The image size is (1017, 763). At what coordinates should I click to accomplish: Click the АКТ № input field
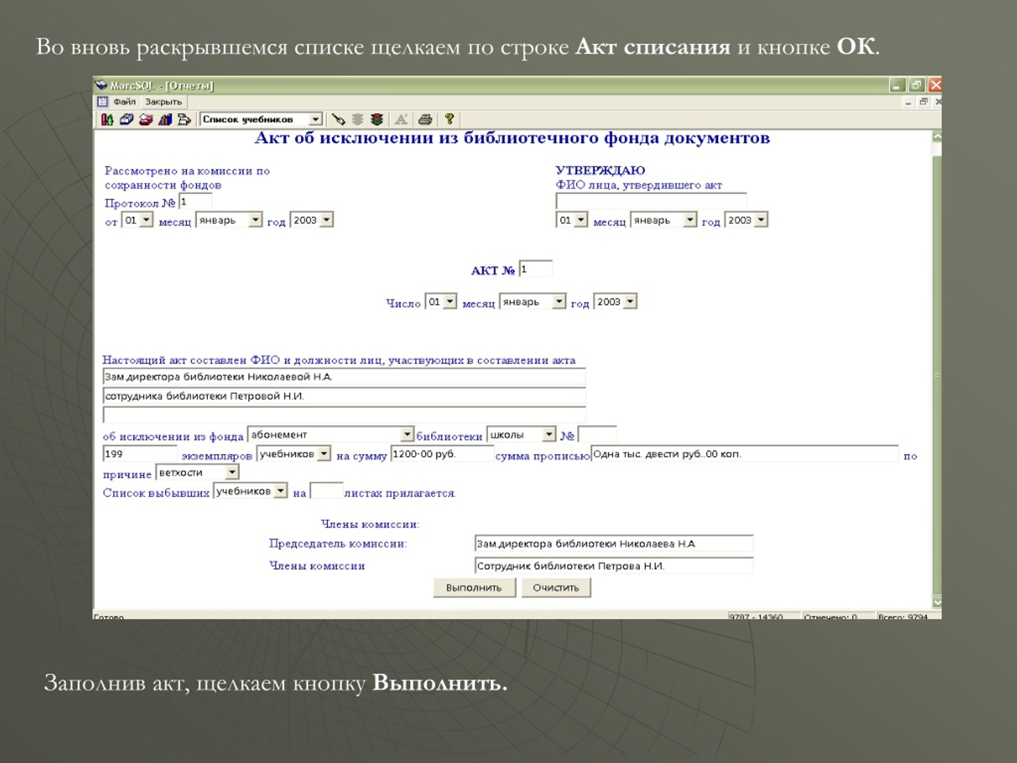coord(536,269)
